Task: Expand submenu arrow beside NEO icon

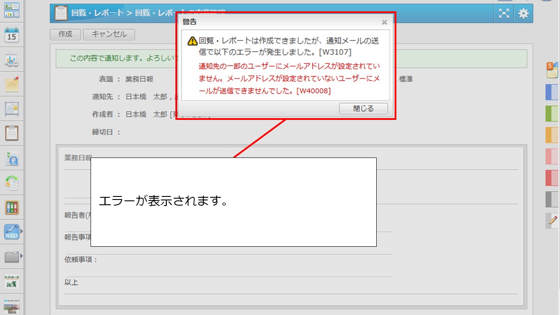Action: [21, 231]
